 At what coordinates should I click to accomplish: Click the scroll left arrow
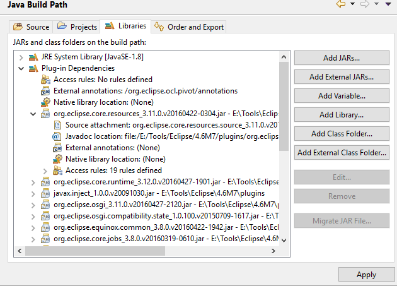tap(20, 251)
